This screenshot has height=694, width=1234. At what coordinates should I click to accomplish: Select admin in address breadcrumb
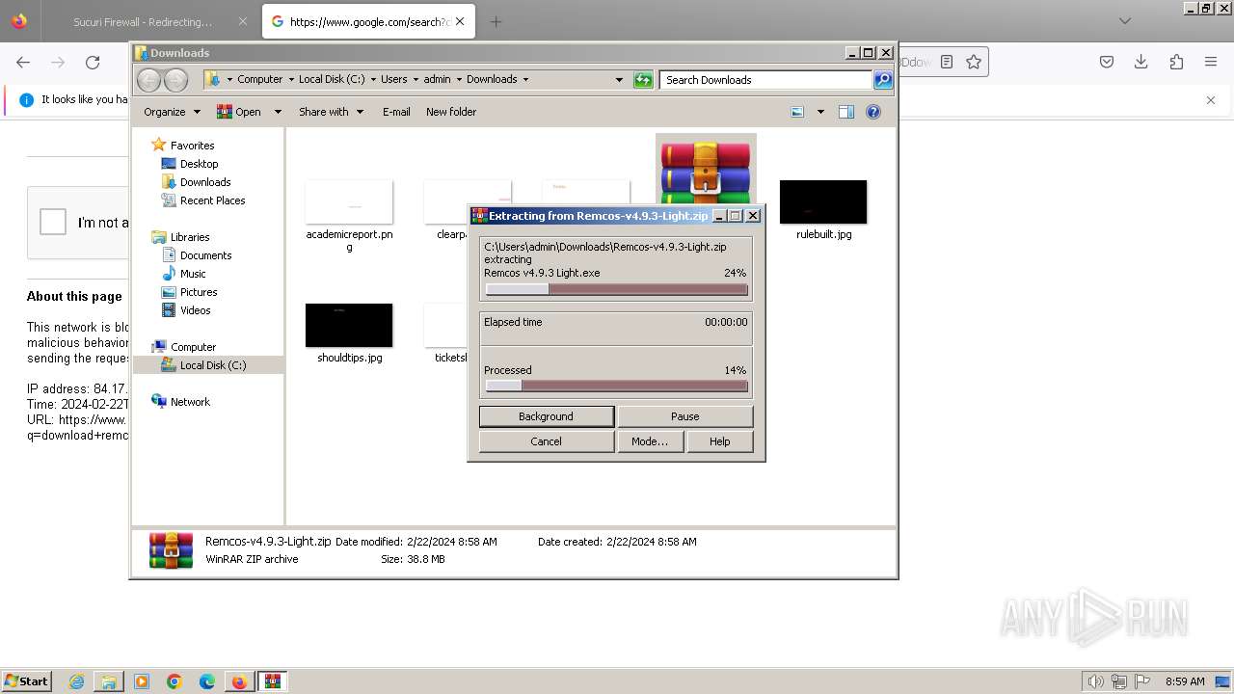tap(437, 79)
